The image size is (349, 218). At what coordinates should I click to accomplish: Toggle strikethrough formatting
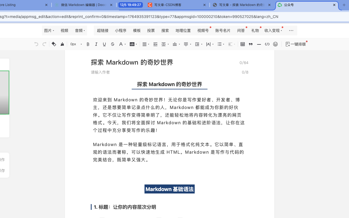click(113, 44)
